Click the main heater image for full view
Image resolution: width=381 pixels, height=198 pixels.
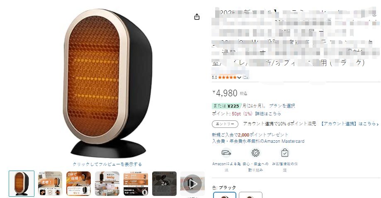click(x=107, y=83)
